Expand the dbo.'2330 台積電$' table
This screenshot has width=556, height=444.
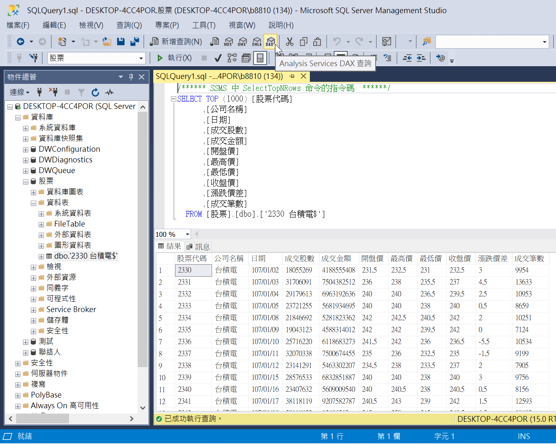[41, 257]
